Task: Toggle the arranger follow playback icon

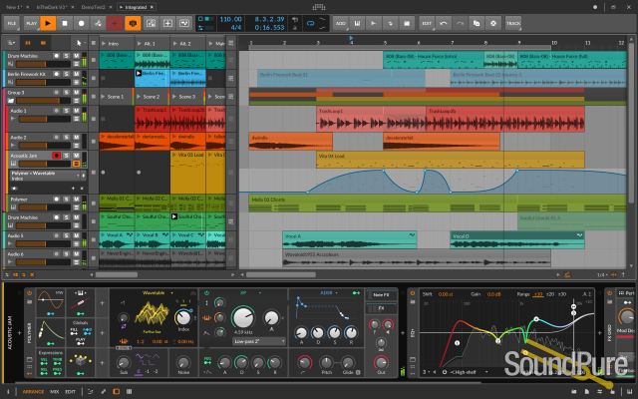Action: [x=567, y=275]
